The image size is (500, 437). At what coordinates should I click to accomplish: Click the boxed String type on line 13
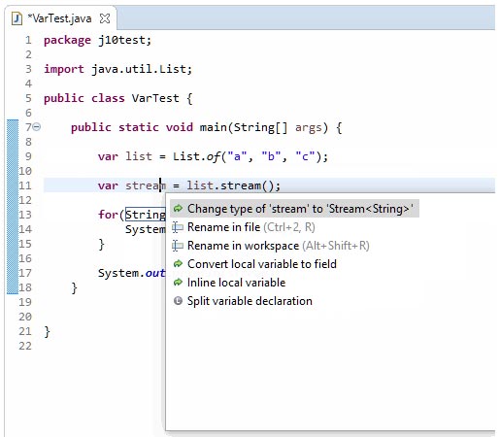(146, 215)
